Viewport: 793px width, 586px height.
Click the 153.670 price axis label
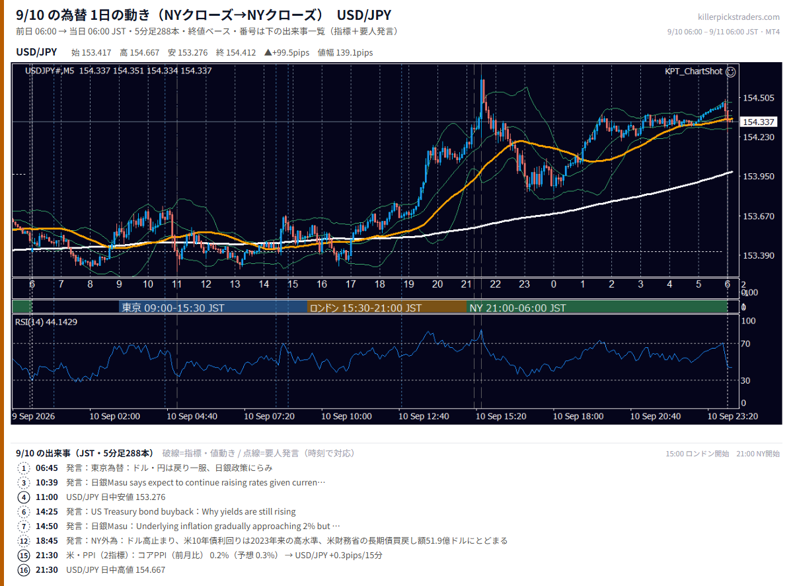click(x=759, y=216)
